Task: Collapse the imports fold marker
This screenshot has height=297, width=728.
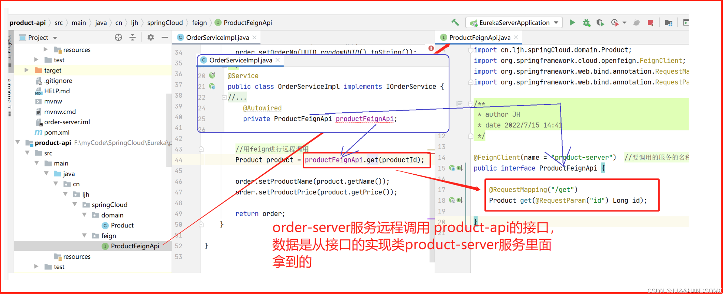Action: pyautogui.click(x=471, y=50)
